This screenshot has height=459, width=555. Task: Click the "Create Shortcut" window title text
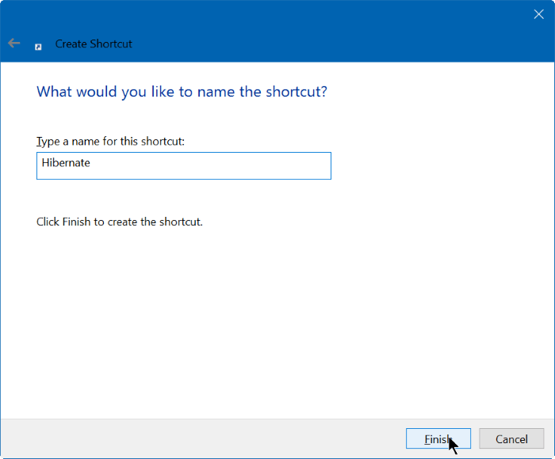(94, 44)
